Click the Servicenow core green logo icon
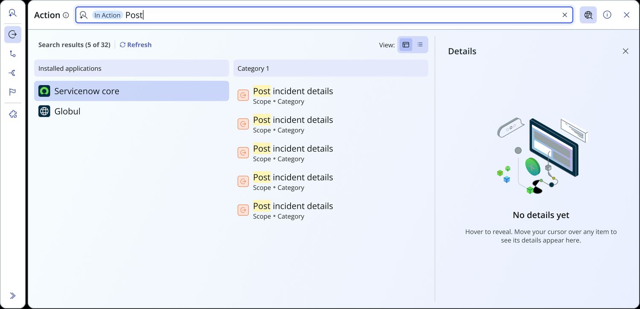Screen dimensions: 640x309 44,91
